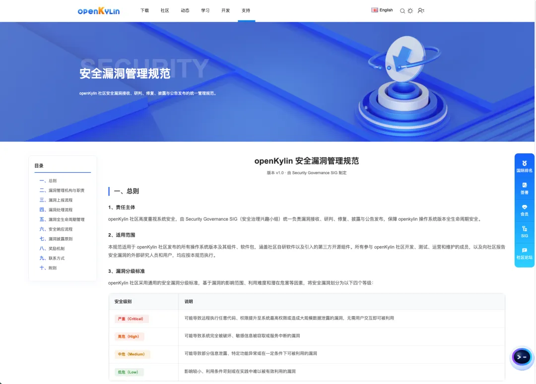Open the 国际排名 sidebar icon
The height and width of the screenshot is (384, 536).
(x=525, y=166)
